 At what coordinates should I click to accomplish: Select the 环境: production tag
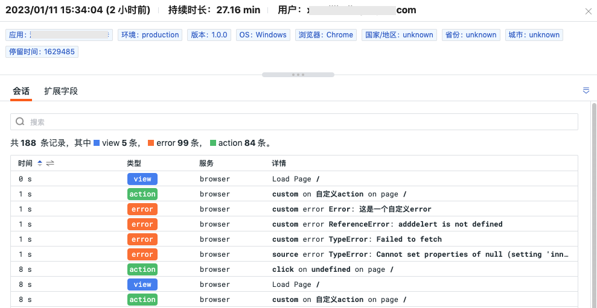tap(150, 35)
